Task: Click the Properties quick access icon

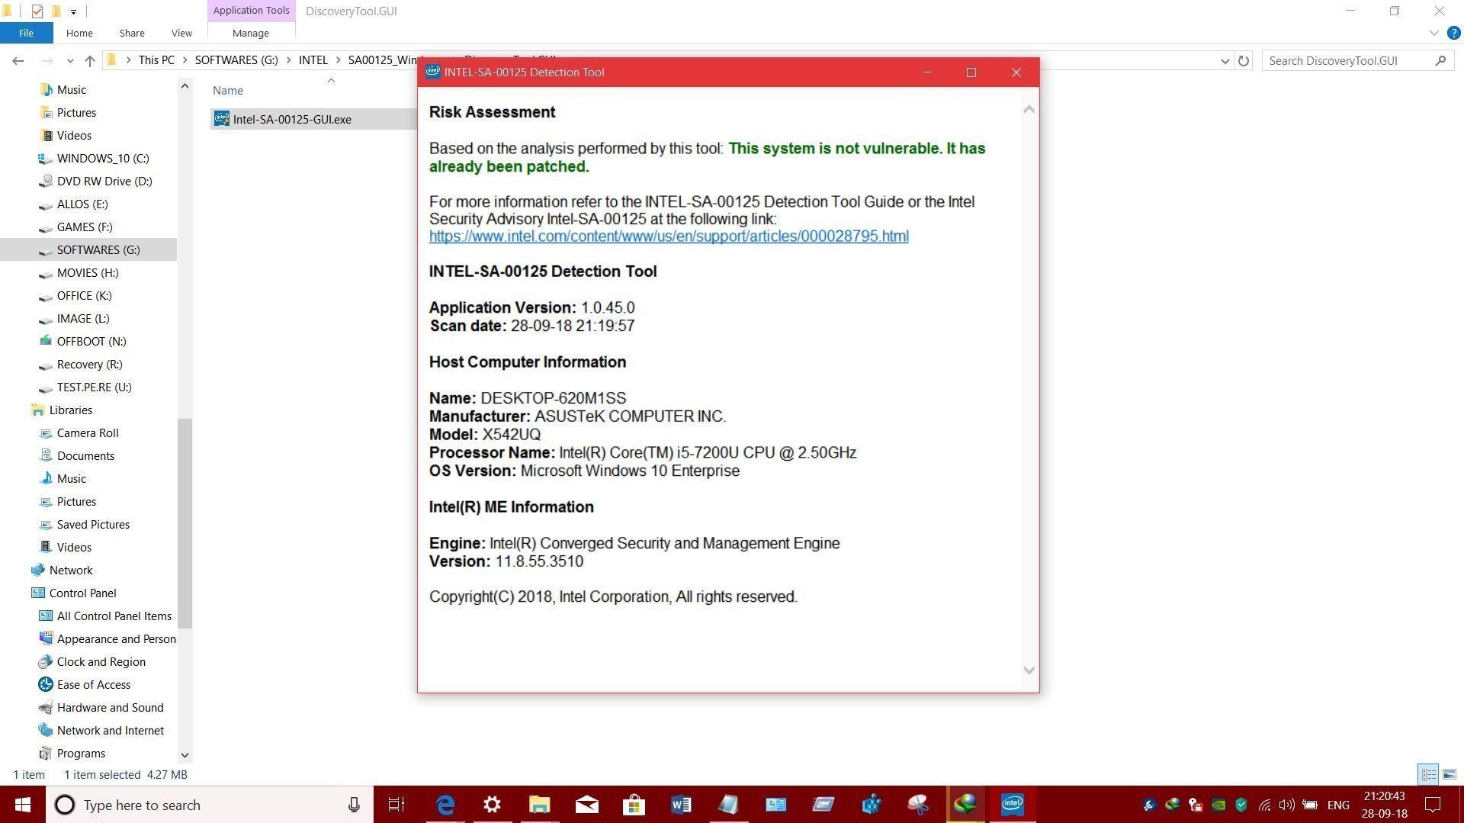Action: click(x=37, y=11)
